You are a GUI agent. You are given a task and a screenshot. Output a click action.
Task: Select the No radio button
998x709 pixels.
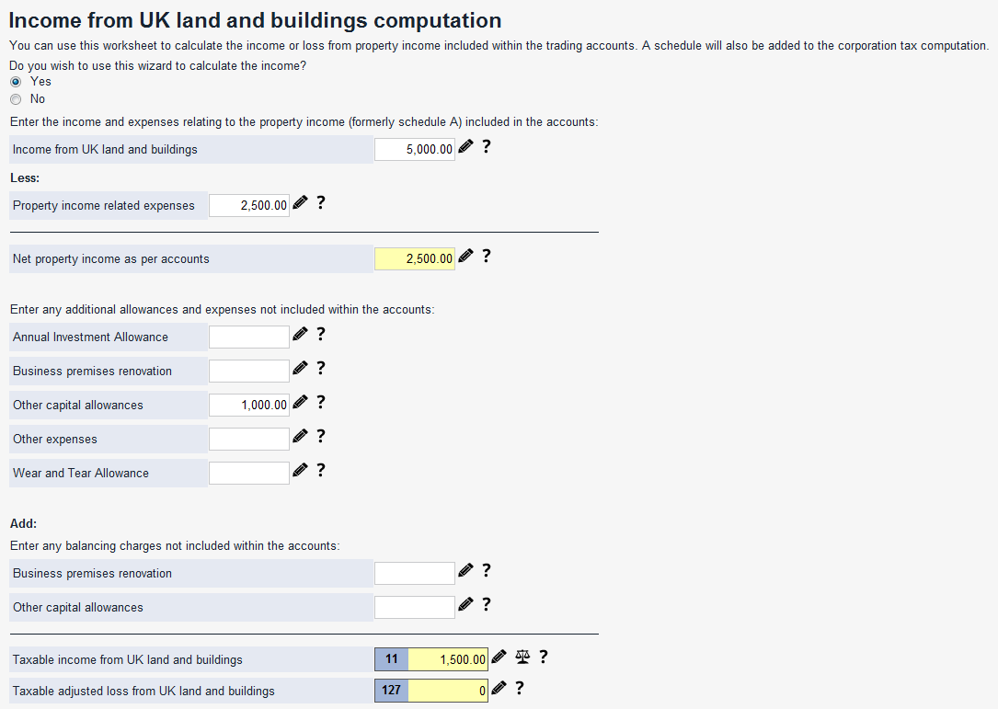[x=15, y=99]
